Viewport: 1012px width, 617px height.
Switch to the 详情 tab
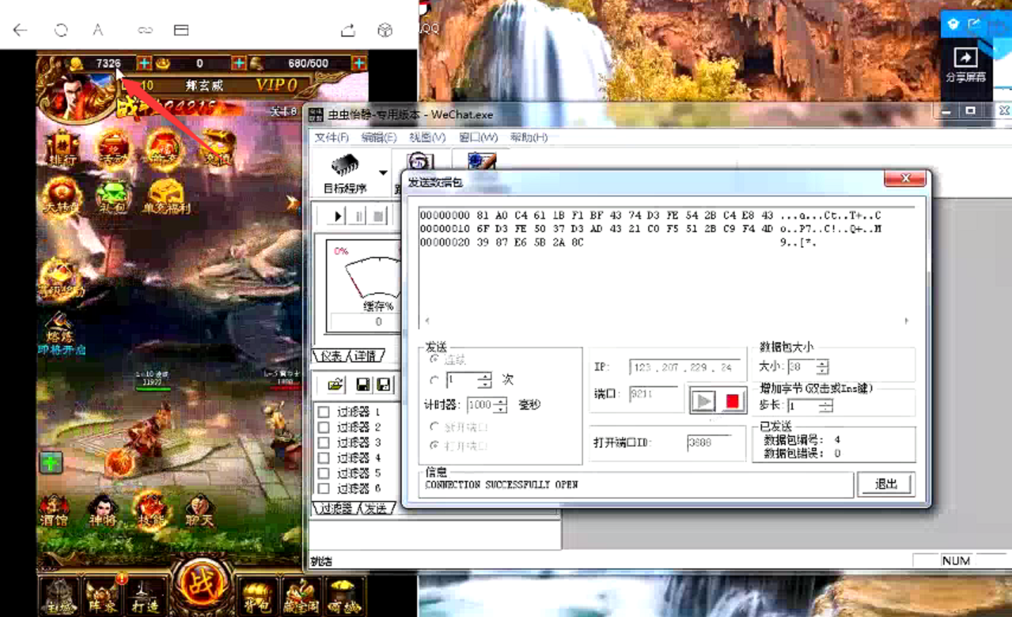(x=365, y=356)
